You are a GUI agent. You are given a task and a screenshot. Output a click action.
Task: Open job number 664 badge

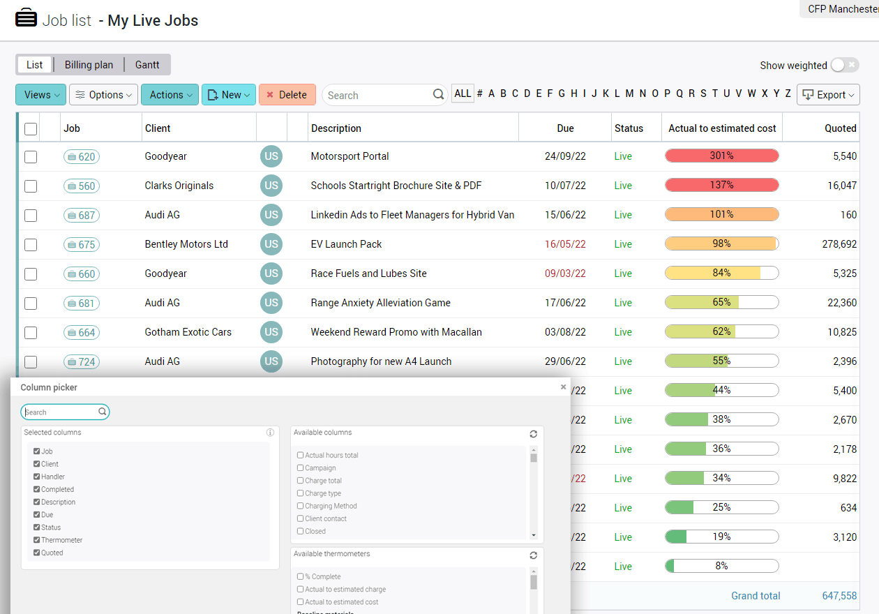(x=82, y=333)
